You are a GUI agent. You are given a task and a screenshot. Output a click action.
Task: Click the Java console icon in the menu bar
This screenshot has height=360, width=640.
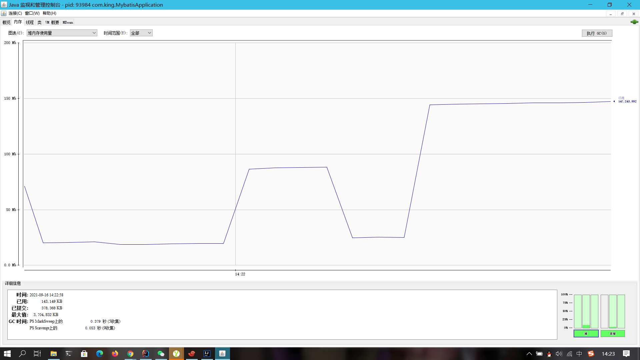pos(4,13)
